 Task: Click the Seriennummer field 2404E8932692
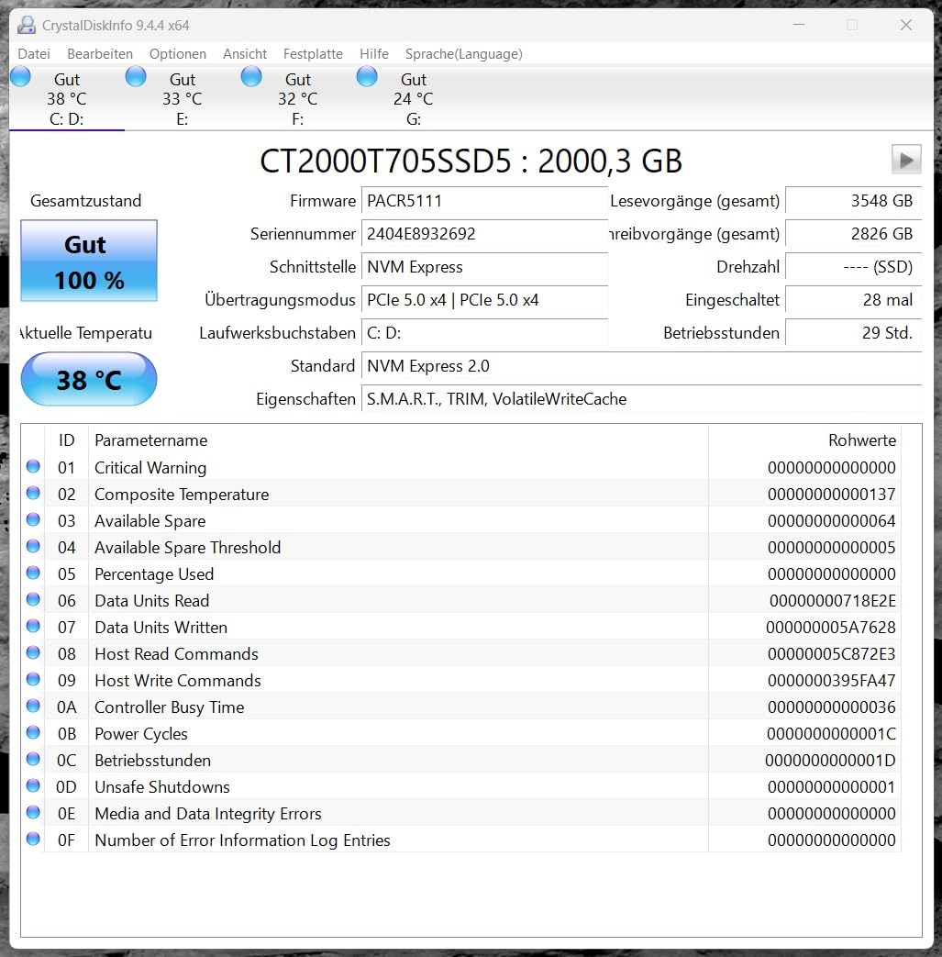point(485,234)
